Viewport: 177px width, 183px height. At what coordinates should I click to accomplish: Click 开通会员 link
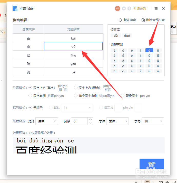pos(140,8)
